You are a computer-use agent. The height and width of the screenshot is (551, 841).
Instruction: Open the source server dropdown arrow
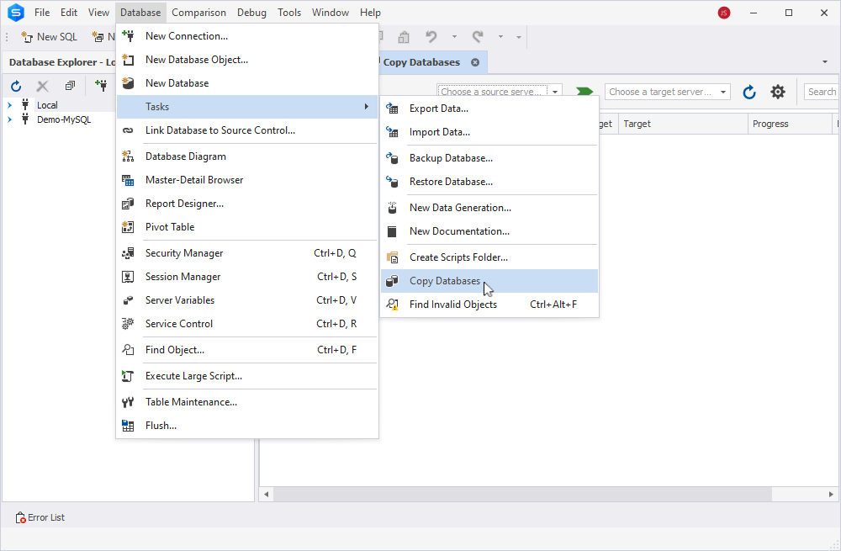coord(555,92)
